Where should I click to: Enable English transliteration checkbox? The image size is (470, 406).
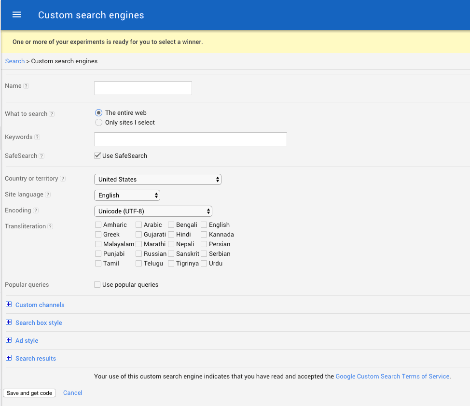[204, 225]
